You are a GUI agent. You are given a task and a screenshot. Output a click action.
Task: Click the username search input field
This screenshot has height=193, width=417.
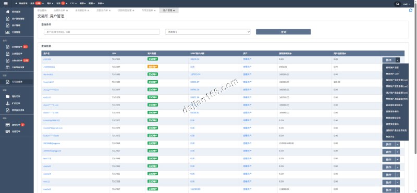tap(102, 32)
